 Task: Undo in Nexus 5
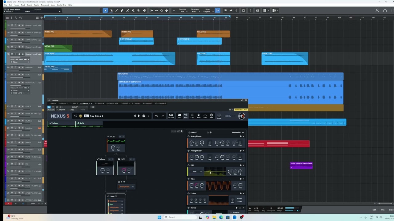click(156, 116)
